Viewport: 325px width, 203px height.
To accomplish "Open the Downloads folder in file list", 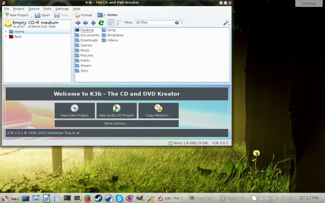I will pos(89,40).
